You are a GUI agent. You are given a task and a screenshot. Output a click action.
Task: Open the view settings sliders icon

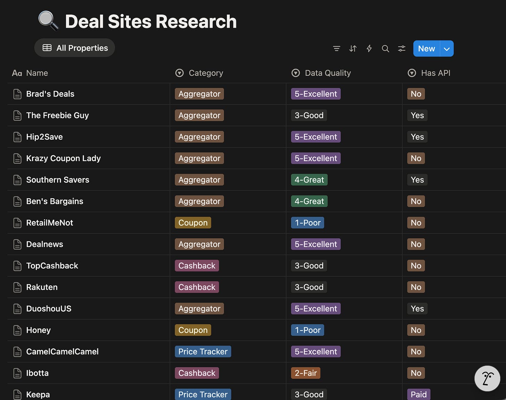402,49
